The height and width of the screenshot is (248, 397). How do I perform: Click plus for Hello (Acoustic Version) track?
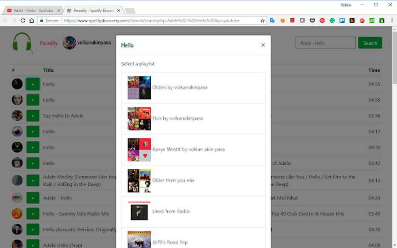(x=33, y=229)
